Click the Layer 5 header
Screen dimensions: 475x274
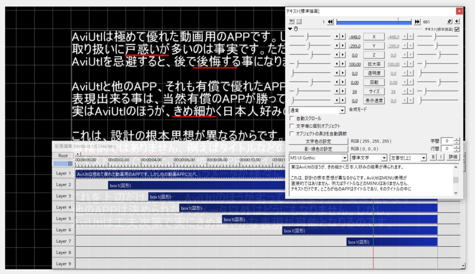point(63,218)
